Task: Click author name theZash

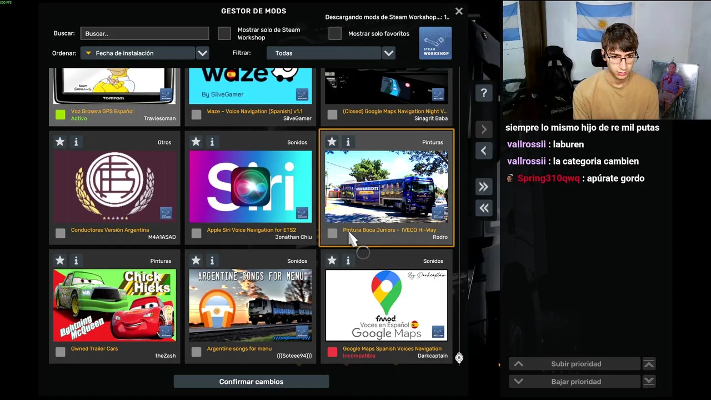Action: pos(166,356)
